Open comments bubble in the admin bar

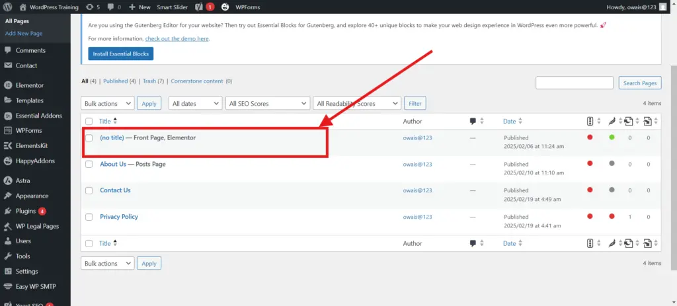114,7
